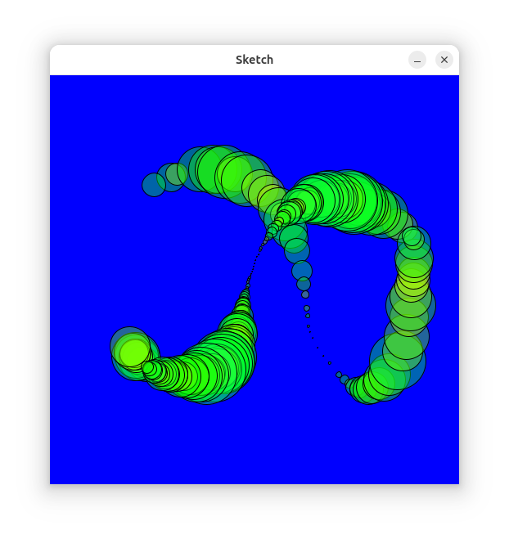509x539 pixels.
Task: Minimize the Sketch window
Action: tap(417, 60)
